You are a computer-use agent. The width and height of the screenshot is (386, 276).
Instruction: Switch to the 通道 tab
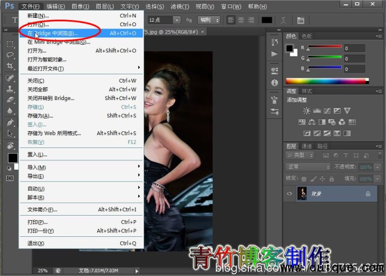click(307, 146)
